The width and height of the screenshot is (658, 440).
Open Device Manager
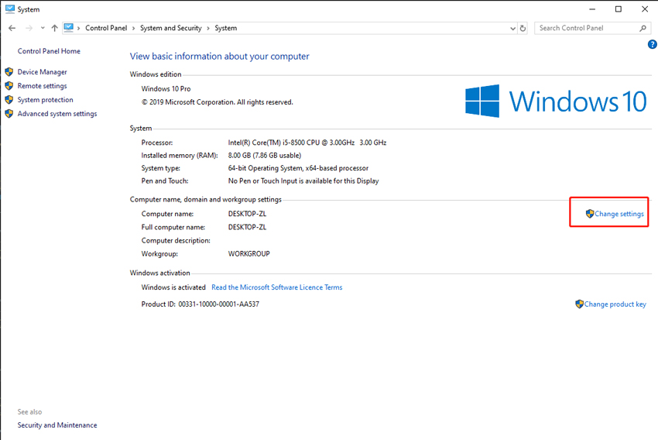click(x=42, y=72)
